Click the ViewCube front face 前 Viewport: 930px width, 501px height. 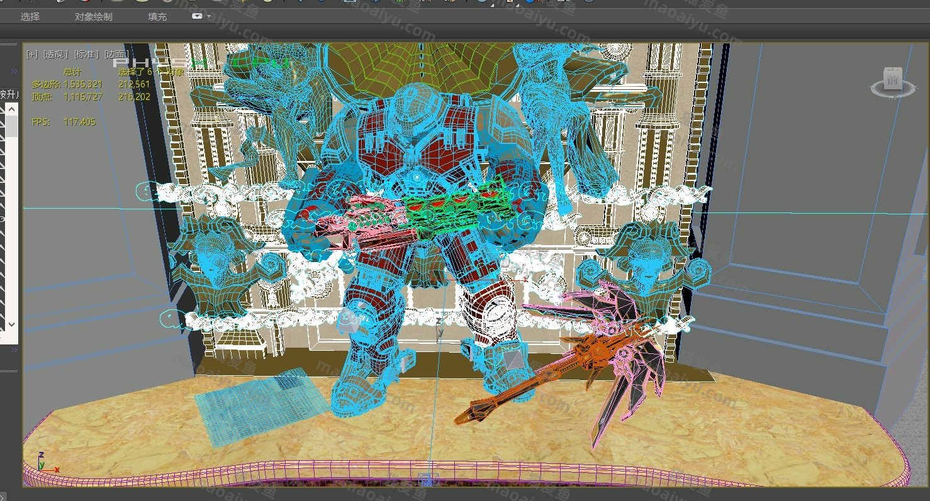point(893,79)
